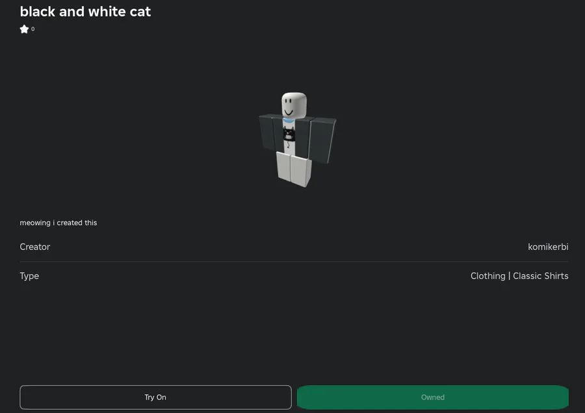Image resolution: width=585 pixels, height=413 pixels.
Task: Click the Creator label
Action: point(34,247)
